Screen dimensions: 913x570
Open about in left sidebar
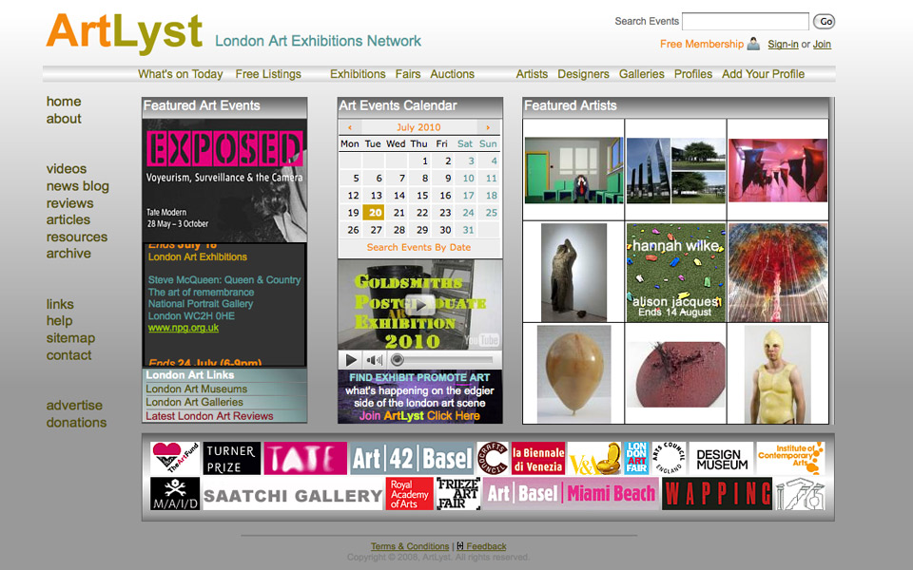coord(64,119)
